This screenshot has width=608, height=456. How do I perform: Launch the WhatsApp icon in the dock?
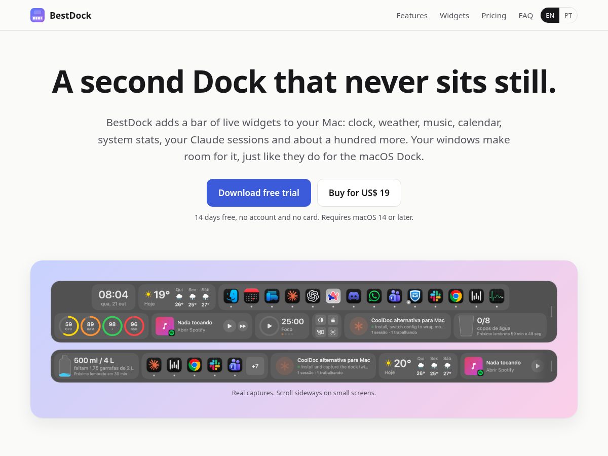click(374, 296)
